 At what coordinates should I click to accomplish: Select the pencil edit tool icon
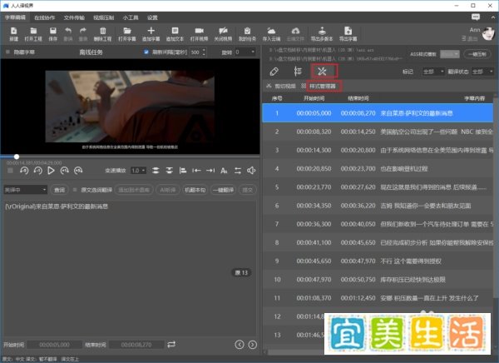pos(274,72)
